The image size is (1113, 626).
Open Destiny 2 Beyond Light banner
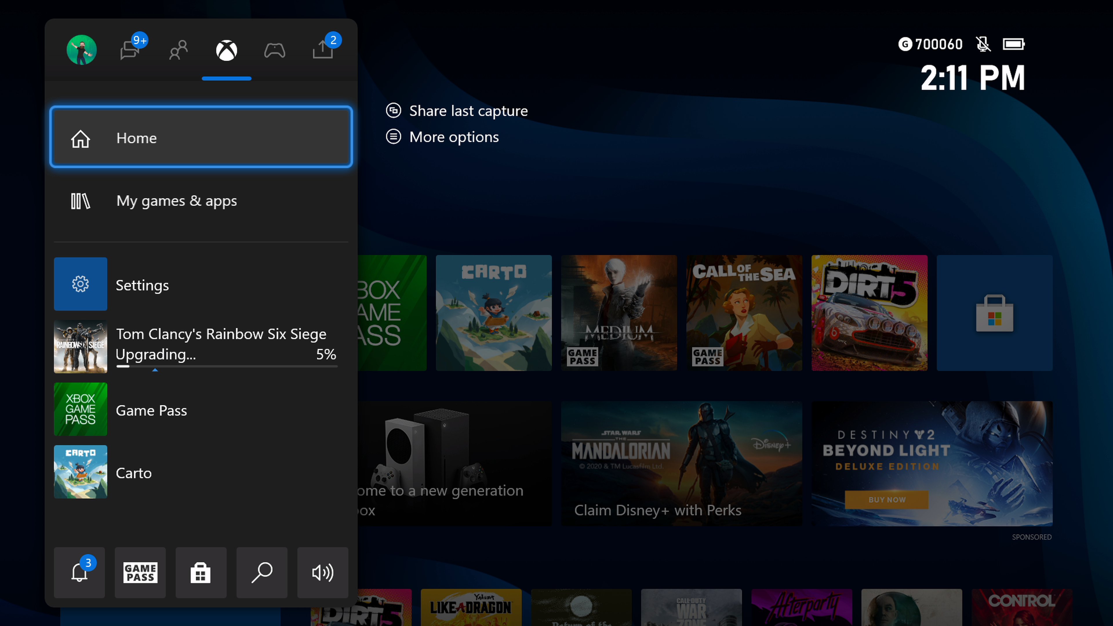932,464
